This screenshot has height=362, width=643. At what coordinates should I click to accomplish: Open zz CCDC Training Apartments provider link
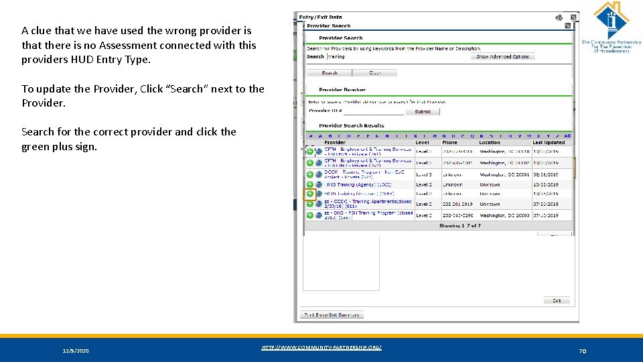(368, 204)
